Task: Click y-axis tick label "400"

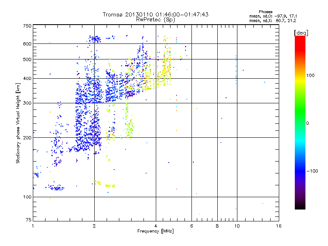Action: tap(27, 79)
